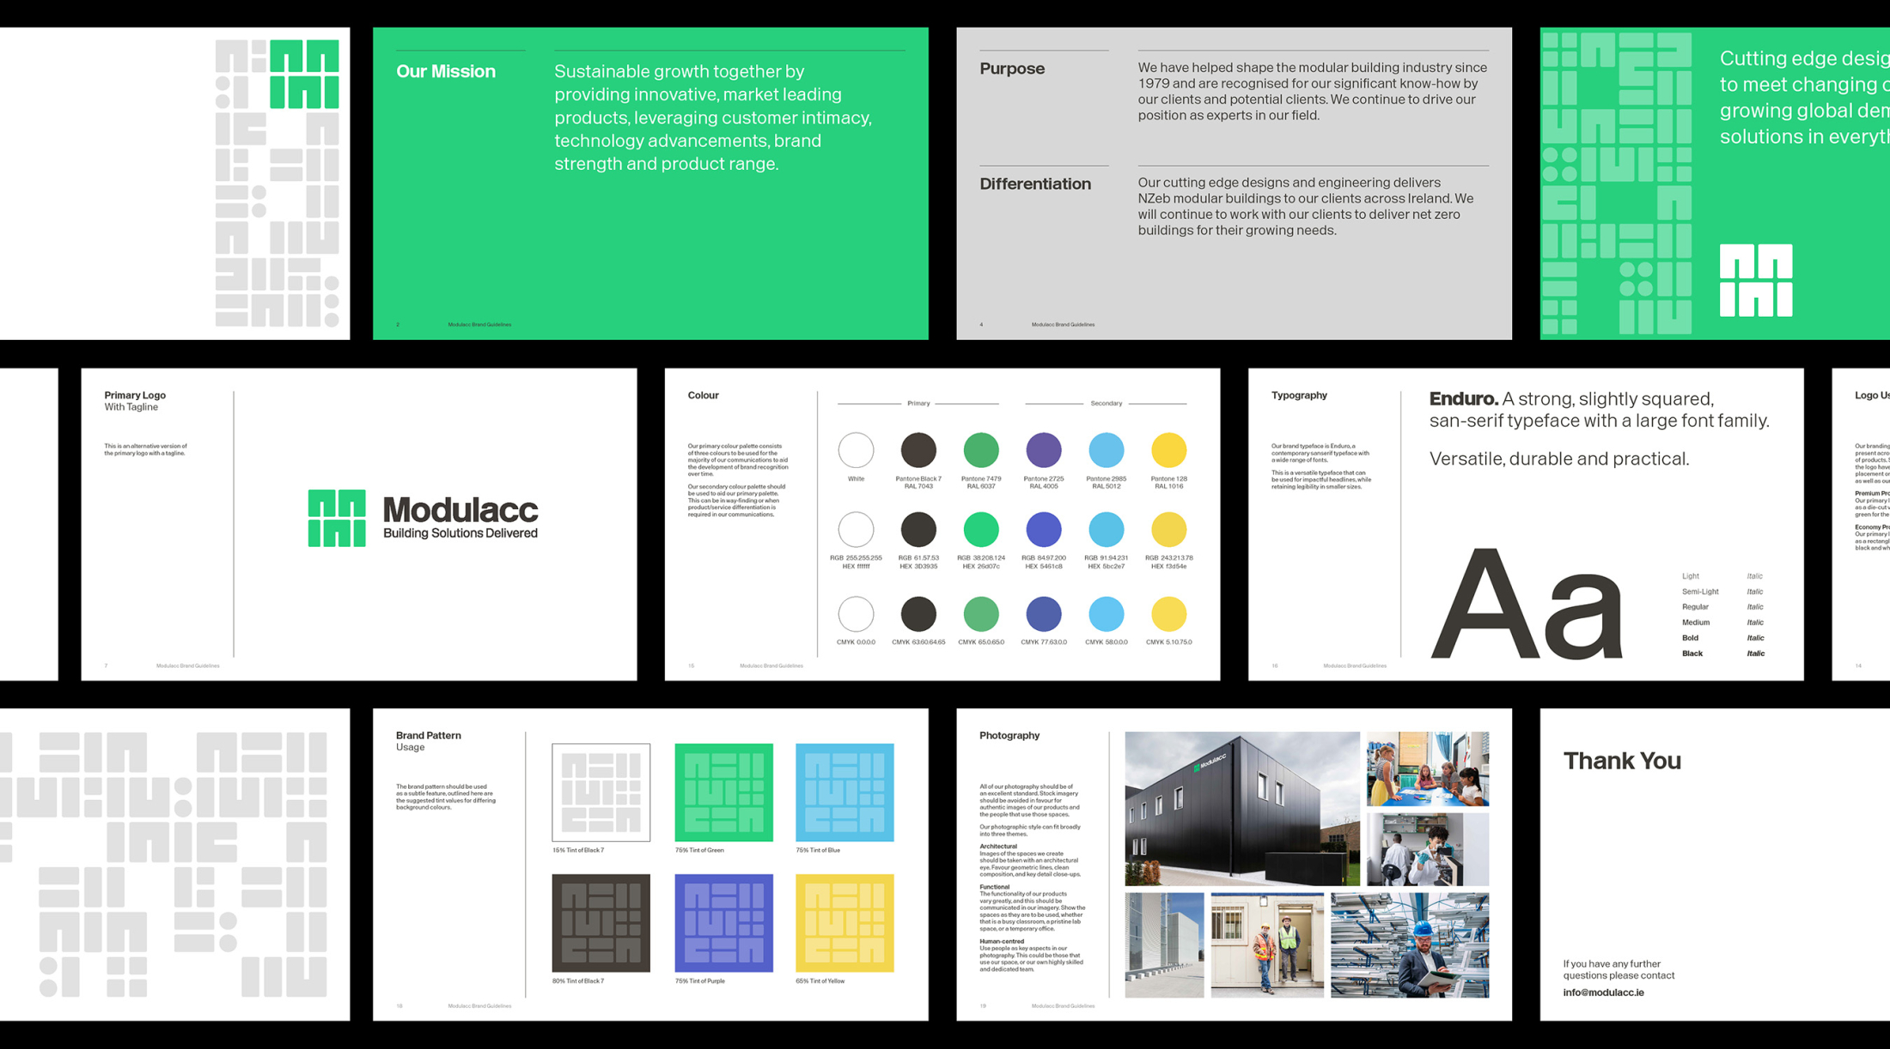Click the 'Regular' font weight label

coord(1695,607)
